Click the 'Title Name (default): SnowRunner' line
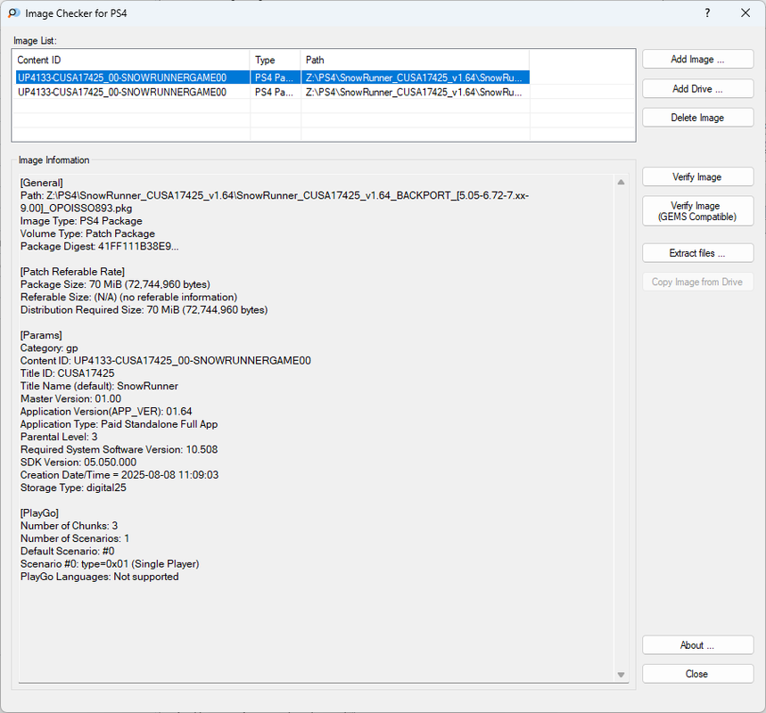 (99, 386)
